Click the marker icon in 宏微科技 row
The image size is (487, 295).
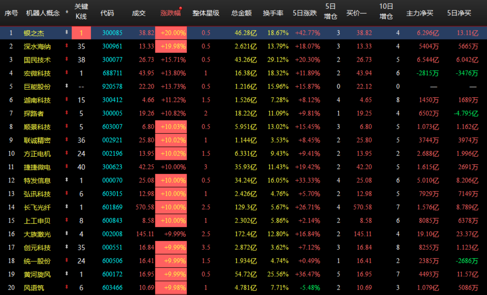67,73
